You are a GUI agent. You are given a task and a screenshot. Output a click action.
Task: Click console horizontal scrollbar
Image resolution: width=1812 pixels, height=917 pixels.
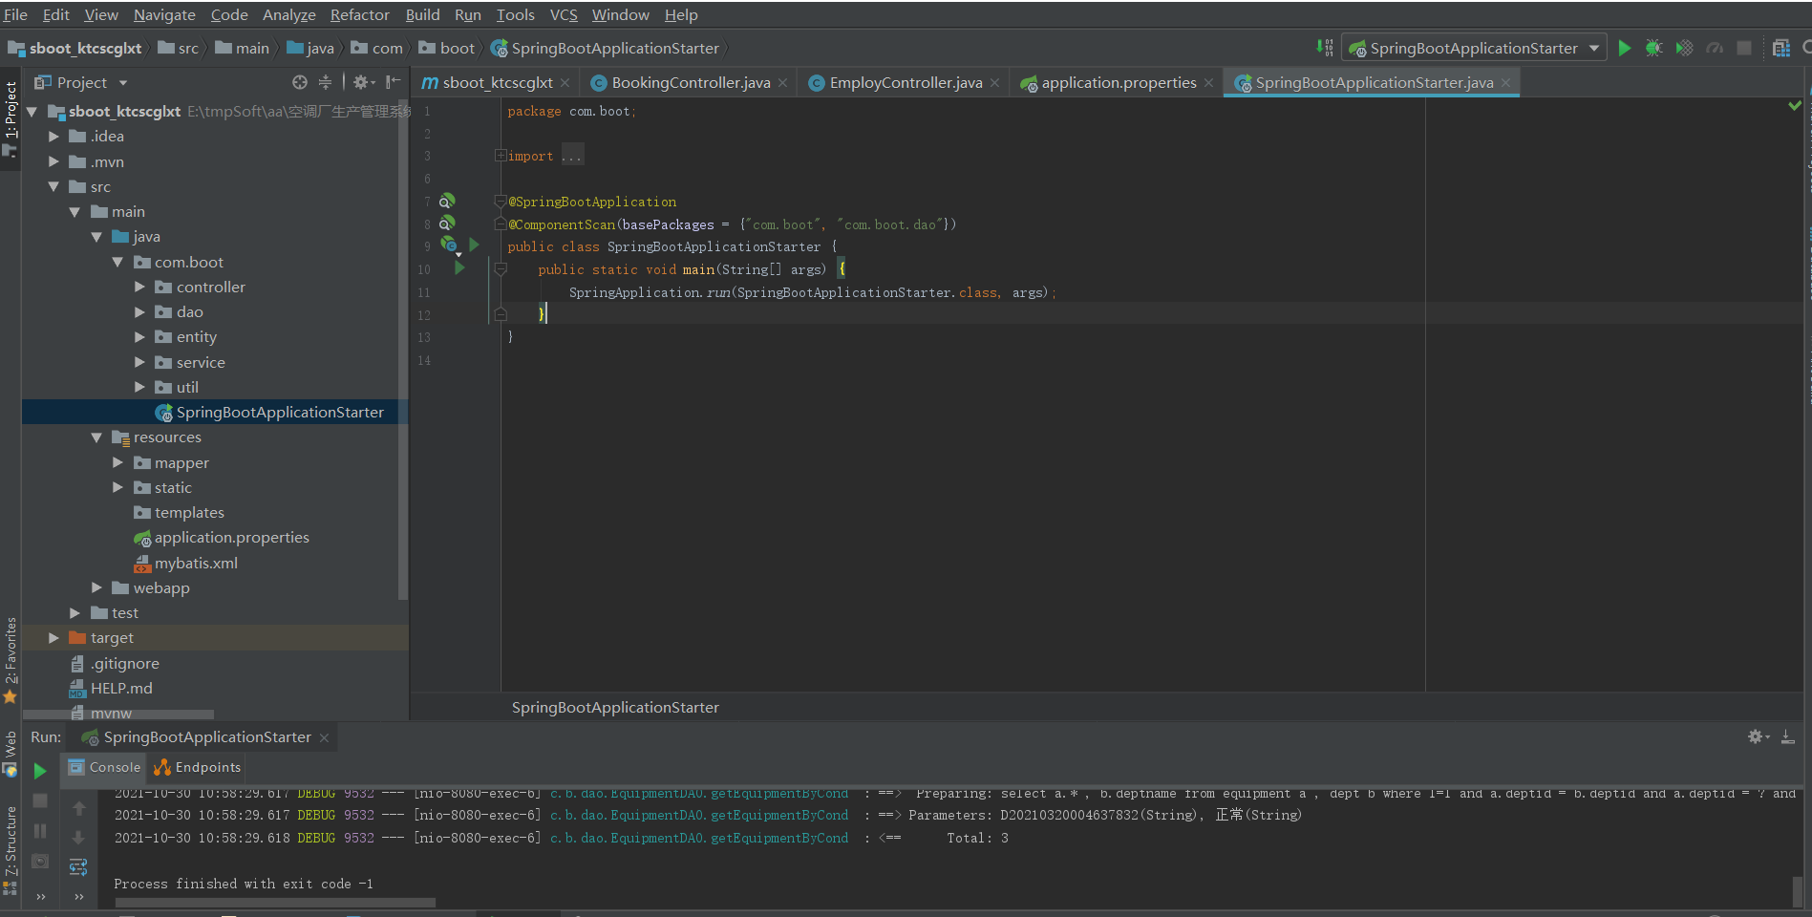pos(275,902)
